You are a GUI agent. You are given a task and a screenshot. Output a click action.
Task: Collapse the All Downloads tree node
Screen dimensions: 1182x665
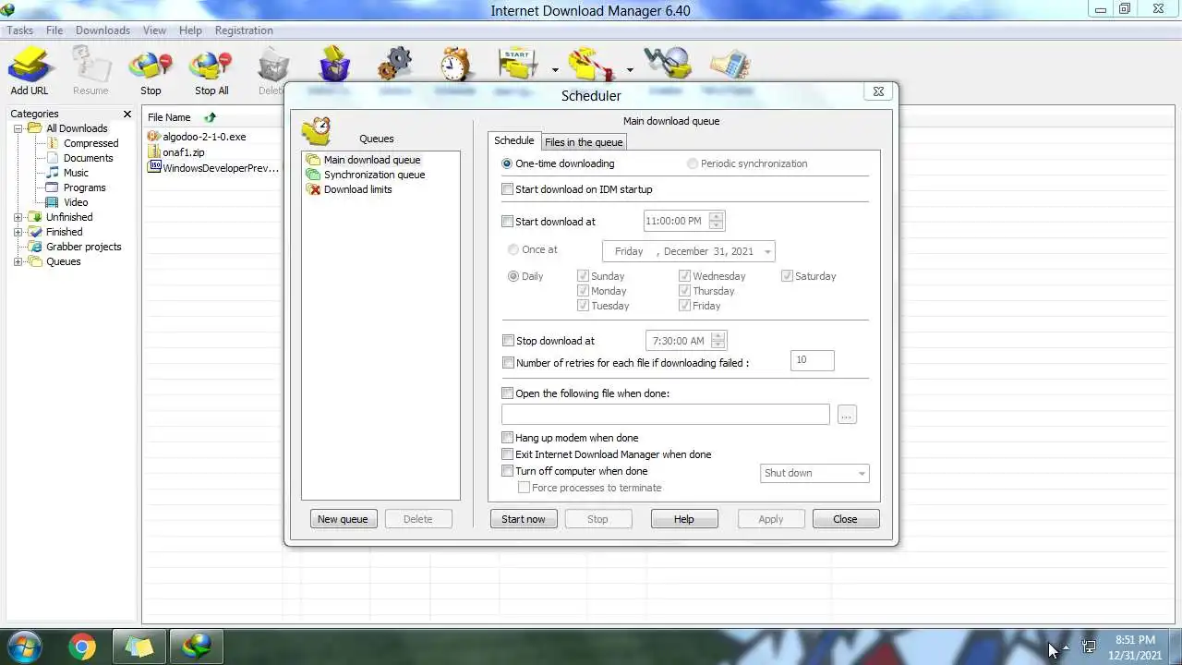18,128
